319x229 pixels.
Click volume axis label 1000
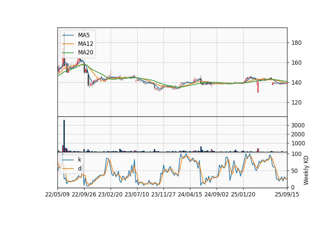(x=298, y=143)
